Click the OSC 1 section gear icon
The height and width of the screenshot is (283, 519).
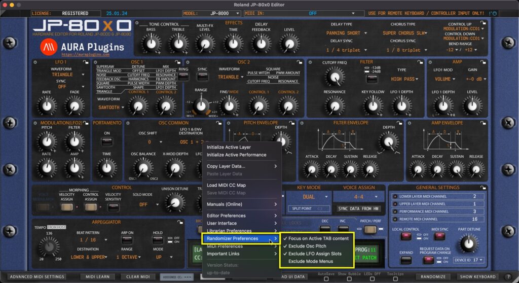tap(95, 62)
